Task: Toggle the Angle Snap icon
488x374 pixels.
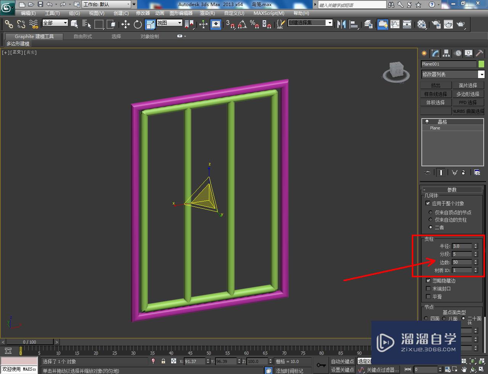Action: tap(242, 24)
